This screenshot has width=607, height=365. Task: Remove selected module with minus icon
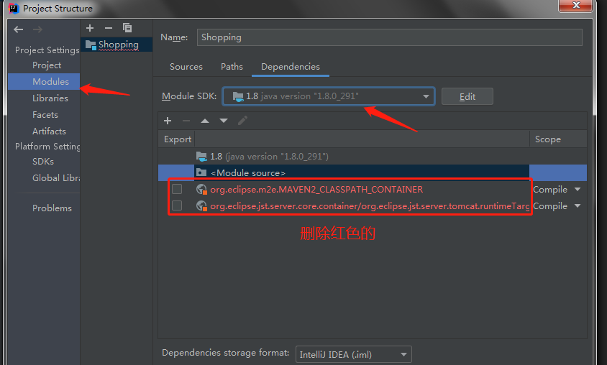click(x=109, y=28)
